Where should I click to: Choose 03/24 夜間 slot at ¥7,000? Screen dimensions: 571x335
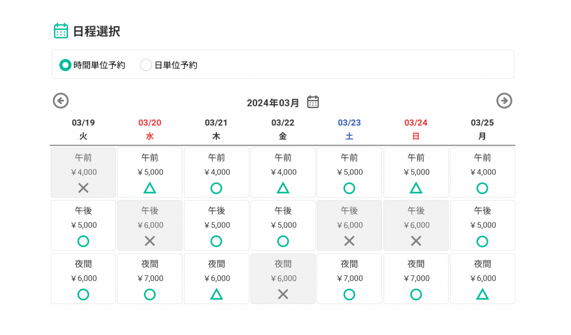tap(416, 279)
